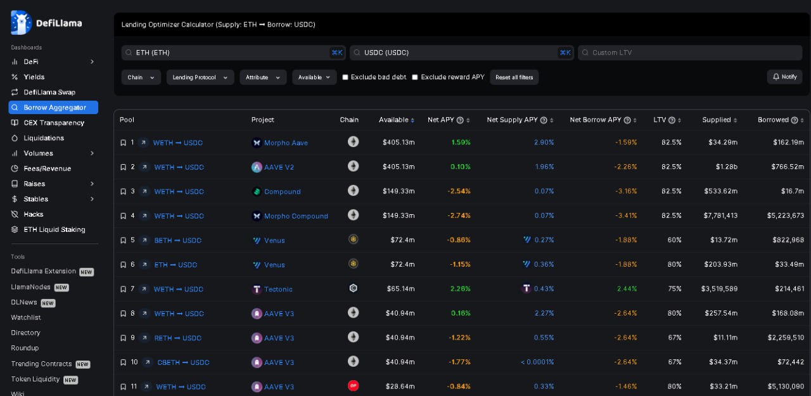Click the Tectonic reward icon beside 0.43%

527,288
